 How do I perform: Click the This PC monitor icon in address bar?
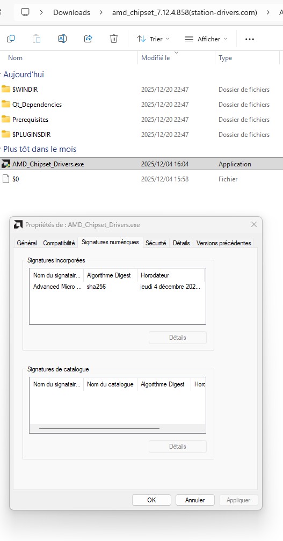tap(25, 12)
